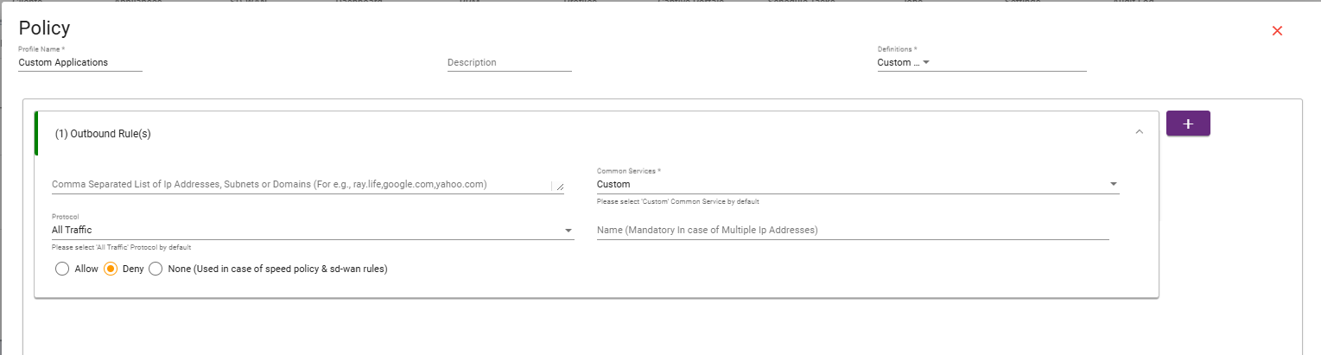Image resolution: width=1321 pixels, height=355 pixels.
Task: Choose the None speed policy radio option
Action: click(156, 269)
